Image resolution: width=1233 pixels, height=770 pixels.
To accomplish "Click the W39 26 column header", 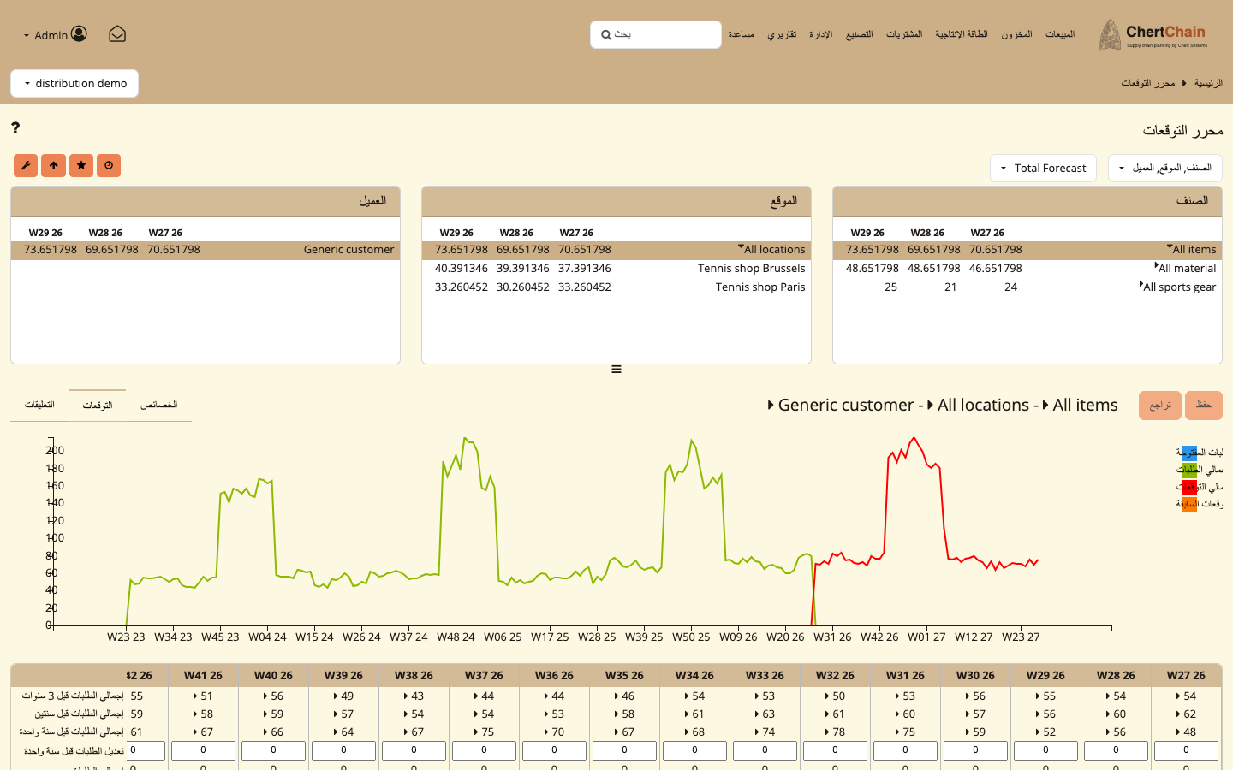I will (x=343, y=675).
